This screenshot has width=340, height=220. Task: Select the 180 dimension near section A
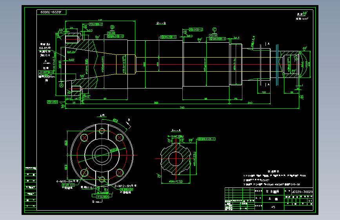tap(264, 92)
